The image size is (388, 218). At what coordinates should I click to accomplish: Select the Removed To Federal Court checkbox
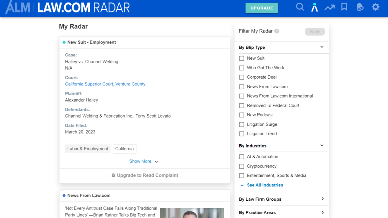(x=242, y=106)
